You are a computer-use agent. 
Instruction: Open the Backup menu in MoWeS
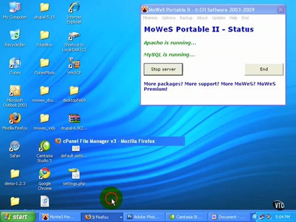[186, 18]
